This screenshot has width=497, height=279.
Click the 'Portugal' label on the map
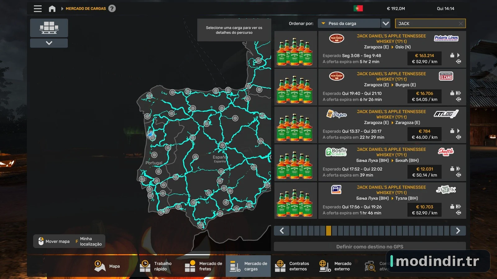tap(154, 163)
